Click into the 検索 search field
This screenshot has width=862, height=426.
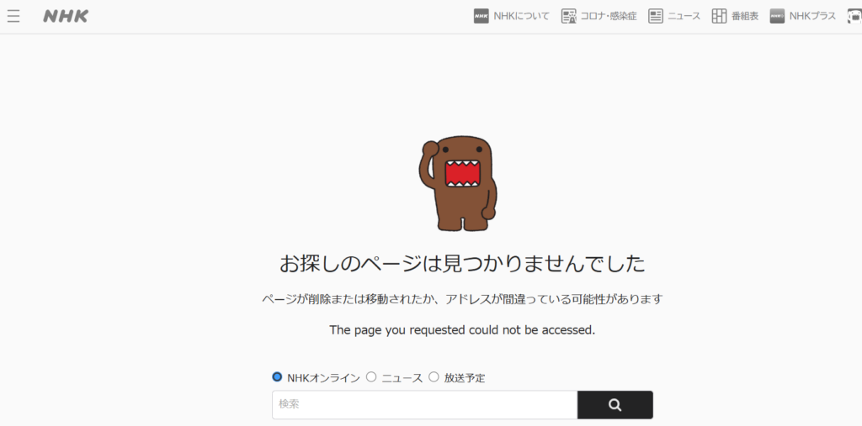point(424,405)
